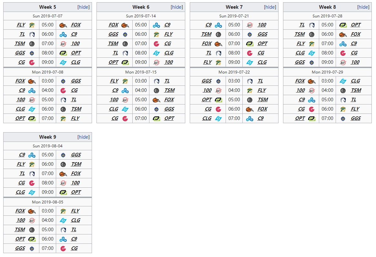Open OPT link in Week 9 Sunday 09:00 match
This screenshot has height=257, width=376.
click(76, 192)
